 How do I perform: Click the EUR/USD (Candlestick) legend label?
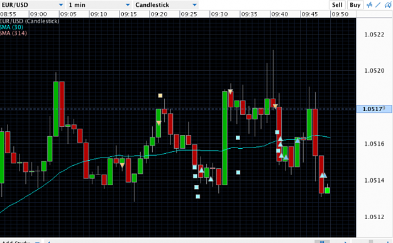[x=30, y=21]
